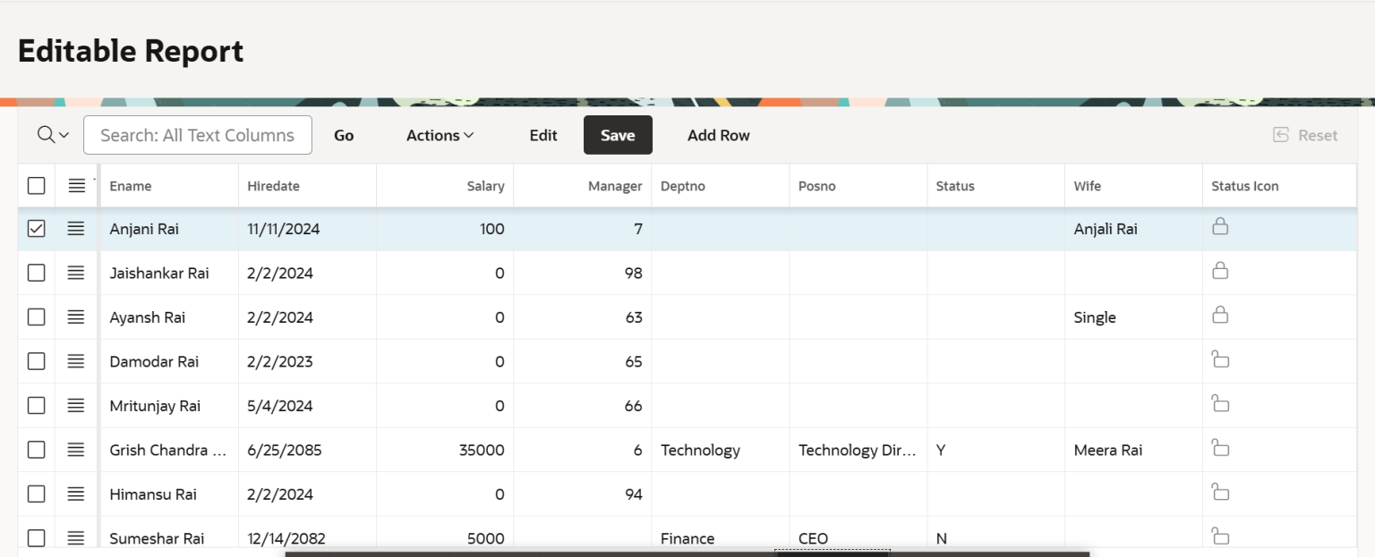
Task: Click the Add Row button
Action: (718, 135)
